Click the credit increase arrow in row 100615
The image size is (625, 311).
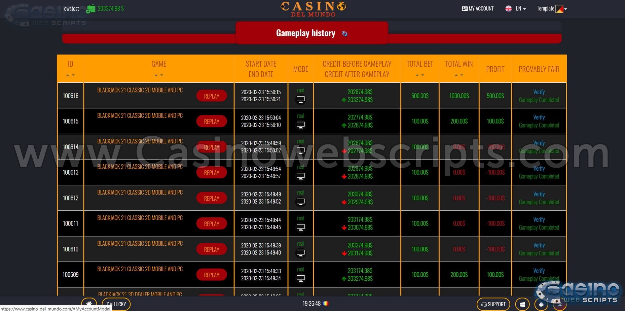pos(344,126)
